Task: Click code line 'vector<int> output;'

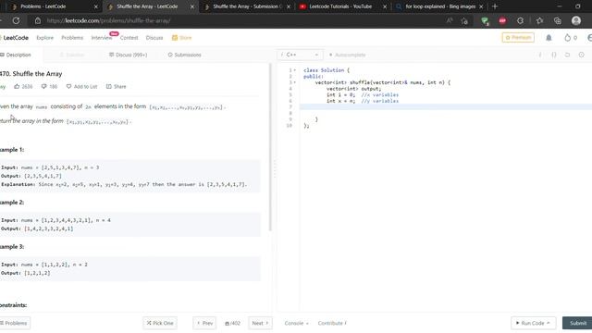Action: click(353, 89)
